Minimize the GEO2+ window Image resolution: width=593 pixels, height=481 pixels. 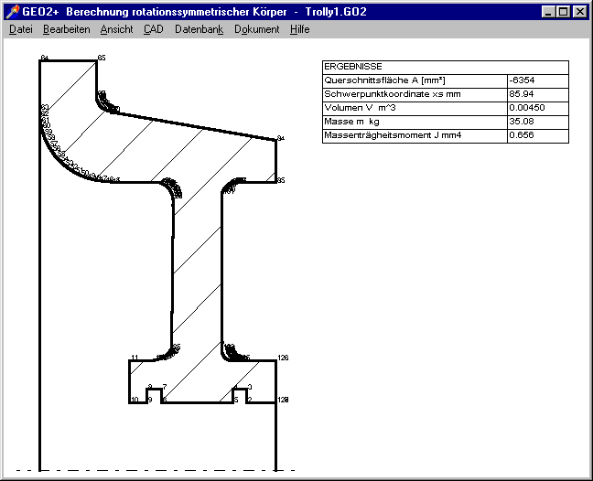(549, 12)
